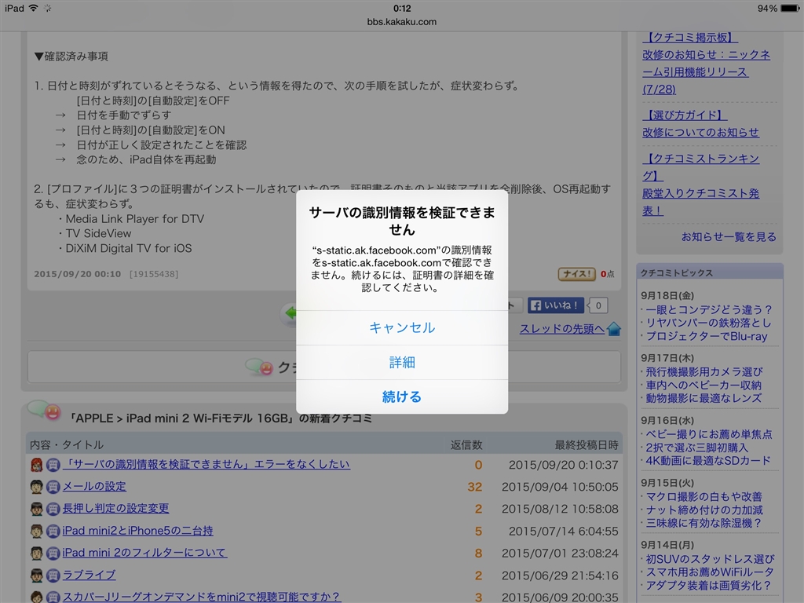The width and height of the screenshot is (804, 603).
Task: Open topic マクロ撮影の白もや改善
Action: pos(704,497)
